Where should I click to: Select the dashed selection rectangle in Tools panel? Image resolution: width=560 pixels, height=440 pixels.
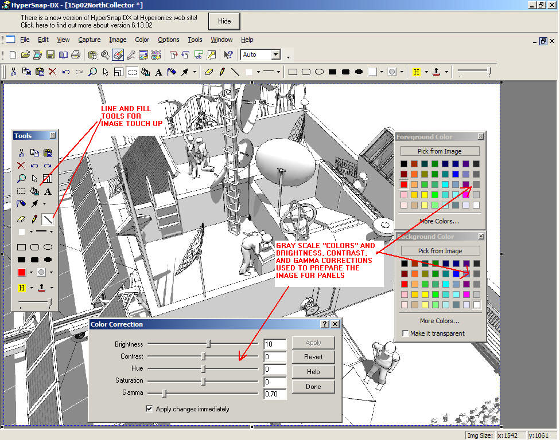tap(21, 191)
